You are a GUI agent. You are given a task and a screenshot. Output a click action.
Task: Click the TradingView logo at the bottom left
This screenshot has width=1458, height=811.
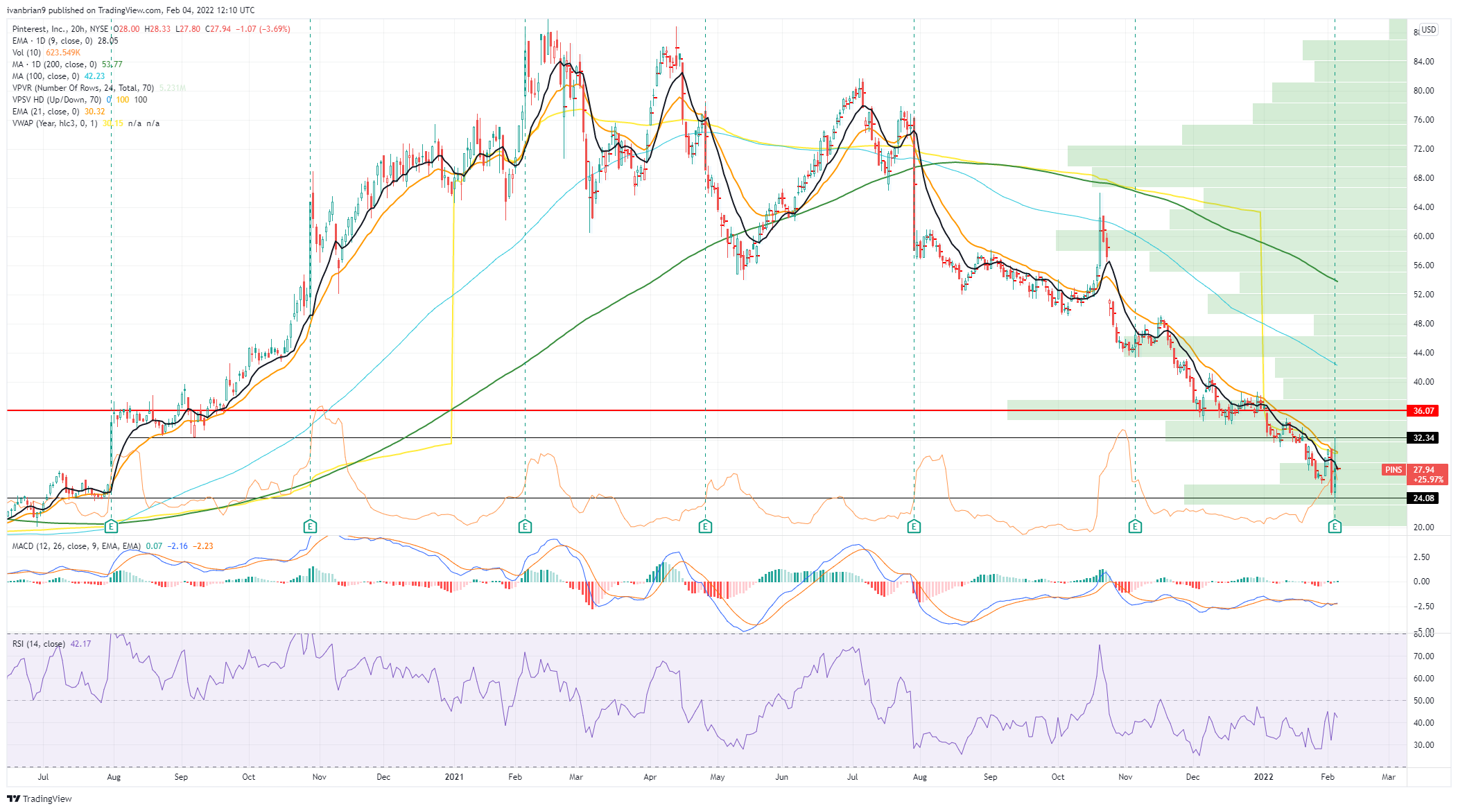40,799
